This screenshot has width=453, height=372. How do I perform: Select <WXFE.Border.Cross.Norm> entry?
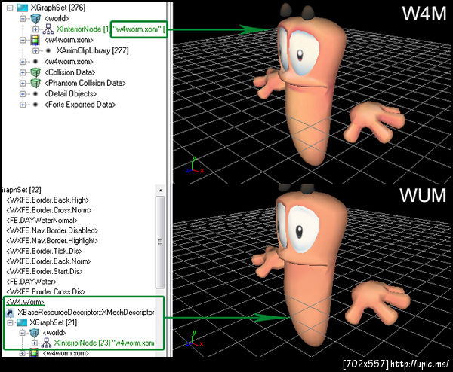pos(48,210)
